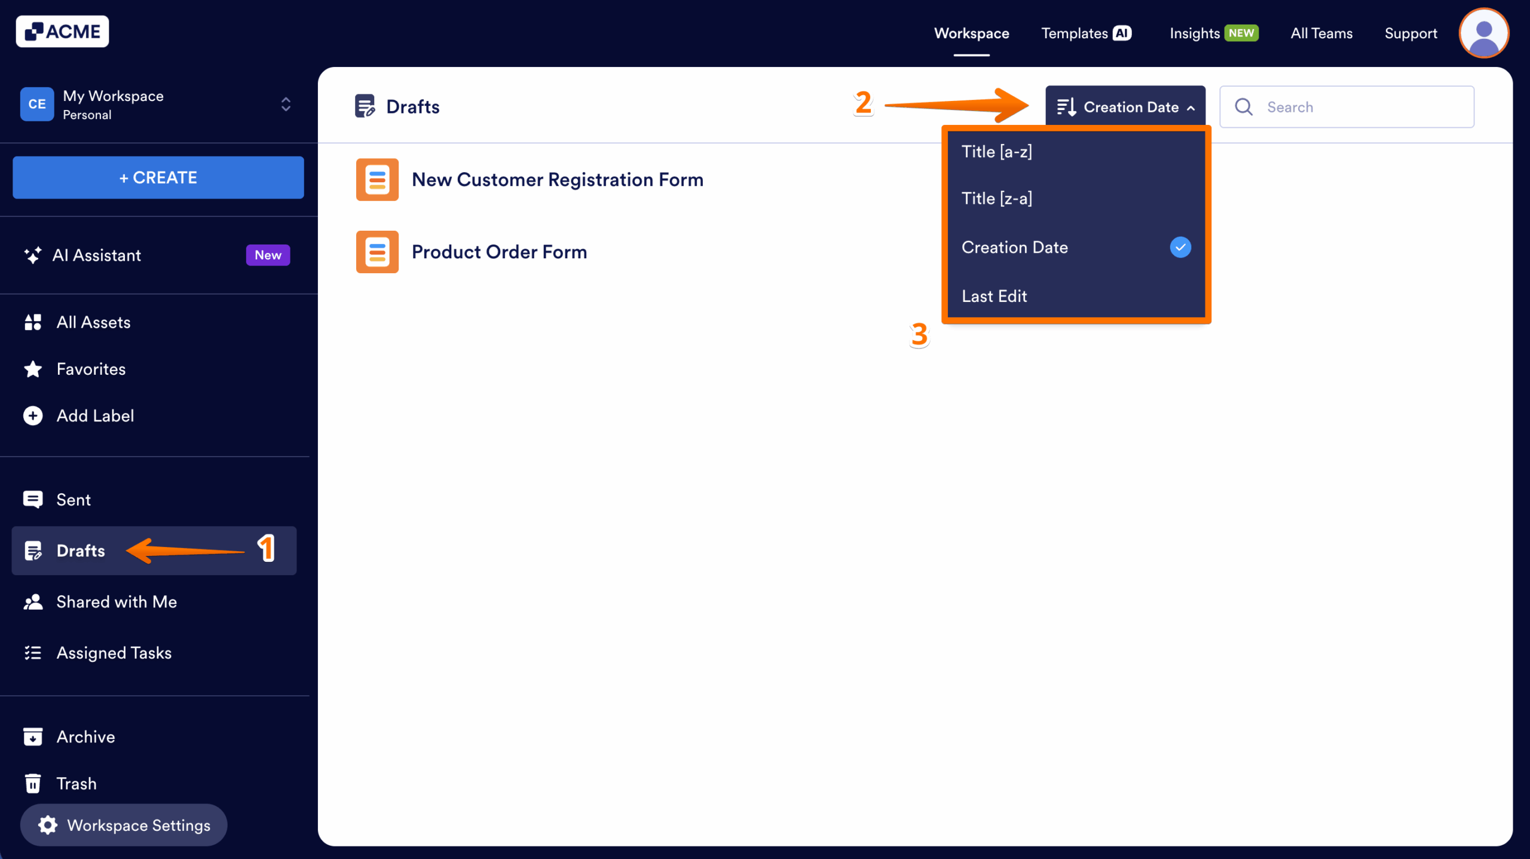Open the search magnifier icon

tap(1244, 106)
